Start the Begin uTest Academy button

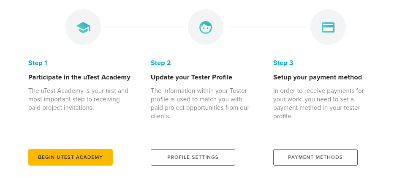[x=71, y=157]
